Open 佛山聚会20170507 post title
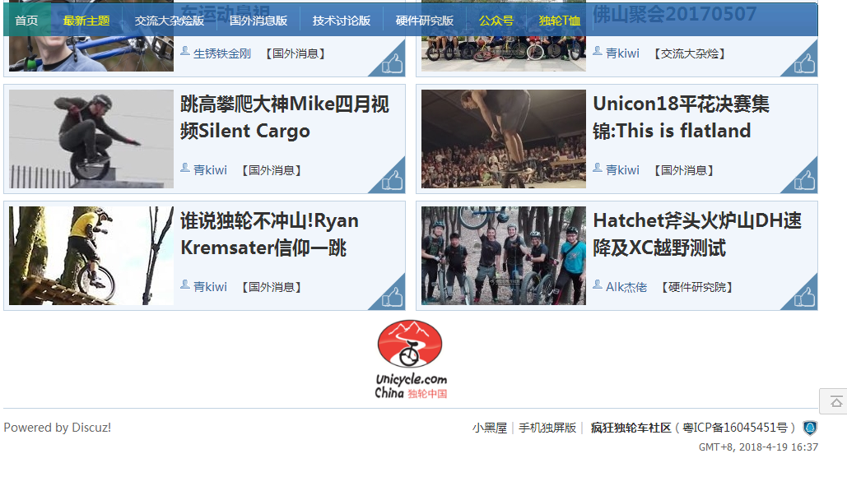The image size is (847, 486). (x=675, y=14)
